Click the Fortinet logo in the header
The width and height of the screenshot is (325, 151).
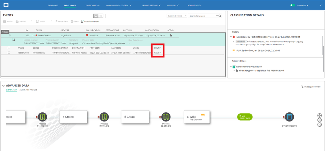click(6, 5)
